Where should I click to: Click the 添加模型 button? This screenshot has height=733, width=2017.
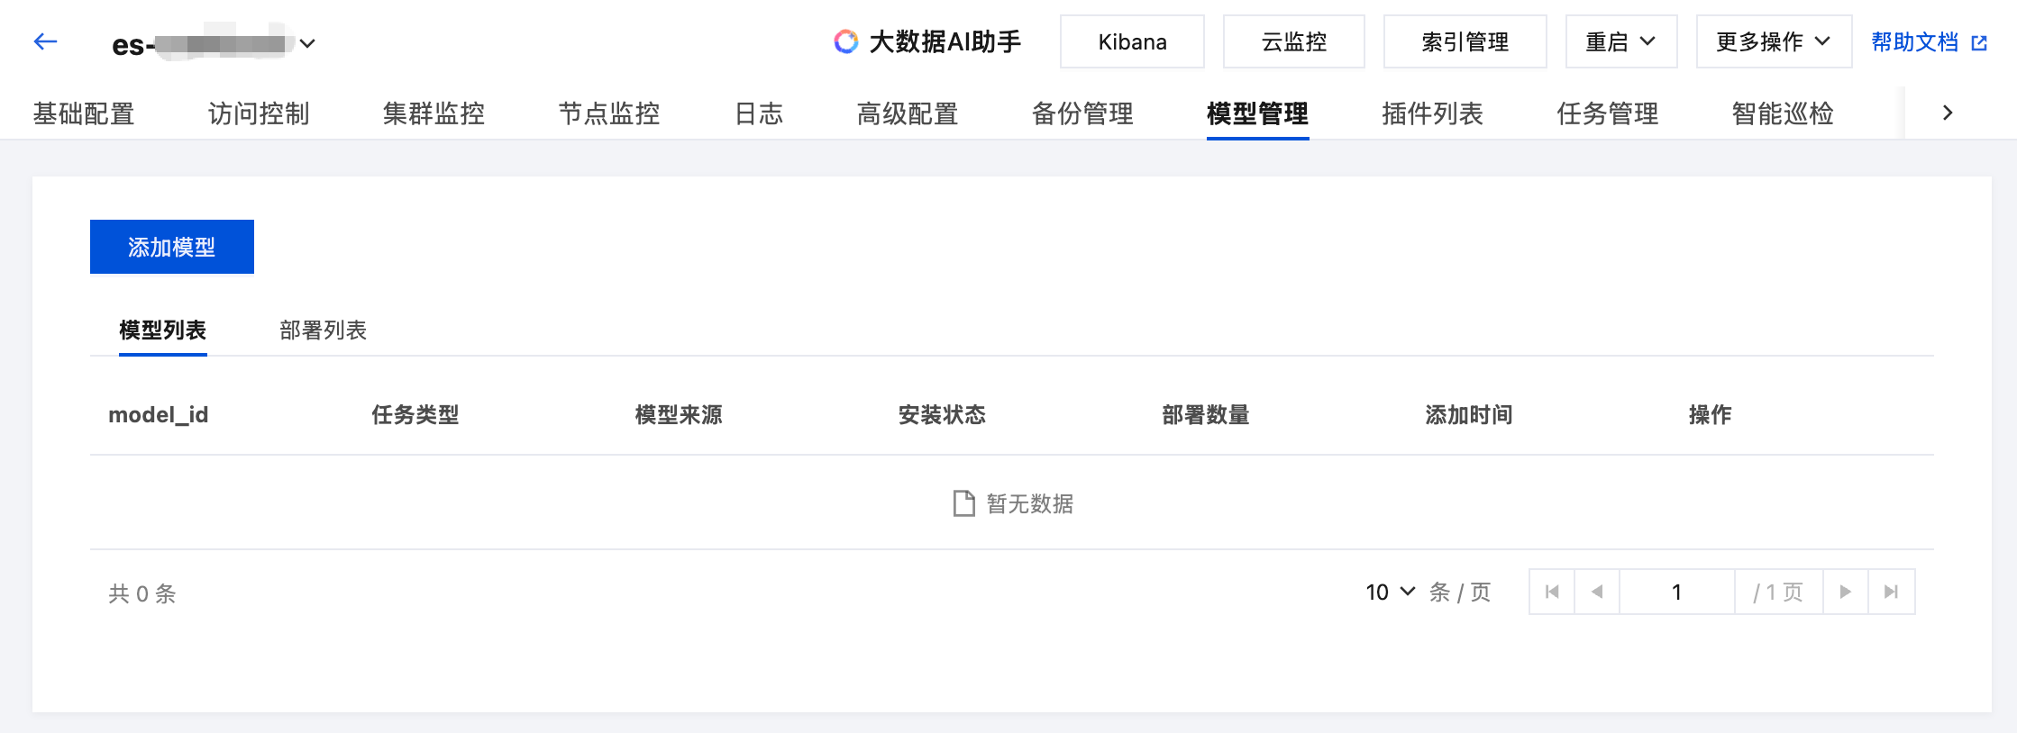(x=172, y=247)
